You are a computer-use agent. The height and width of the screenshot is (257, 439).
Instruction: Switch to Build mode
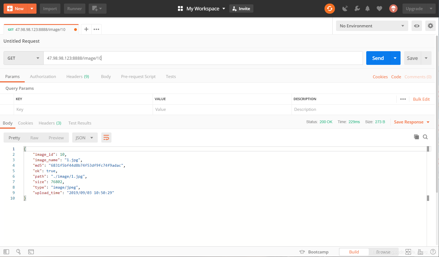pyautogui.click(x=354, y=252)
